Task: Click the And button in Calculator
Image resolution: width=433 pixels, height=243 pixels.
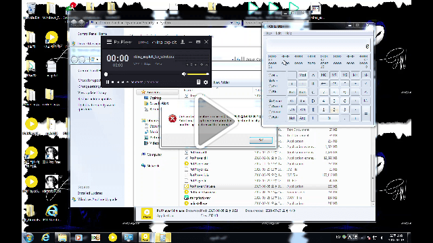Action: point(302,118)
